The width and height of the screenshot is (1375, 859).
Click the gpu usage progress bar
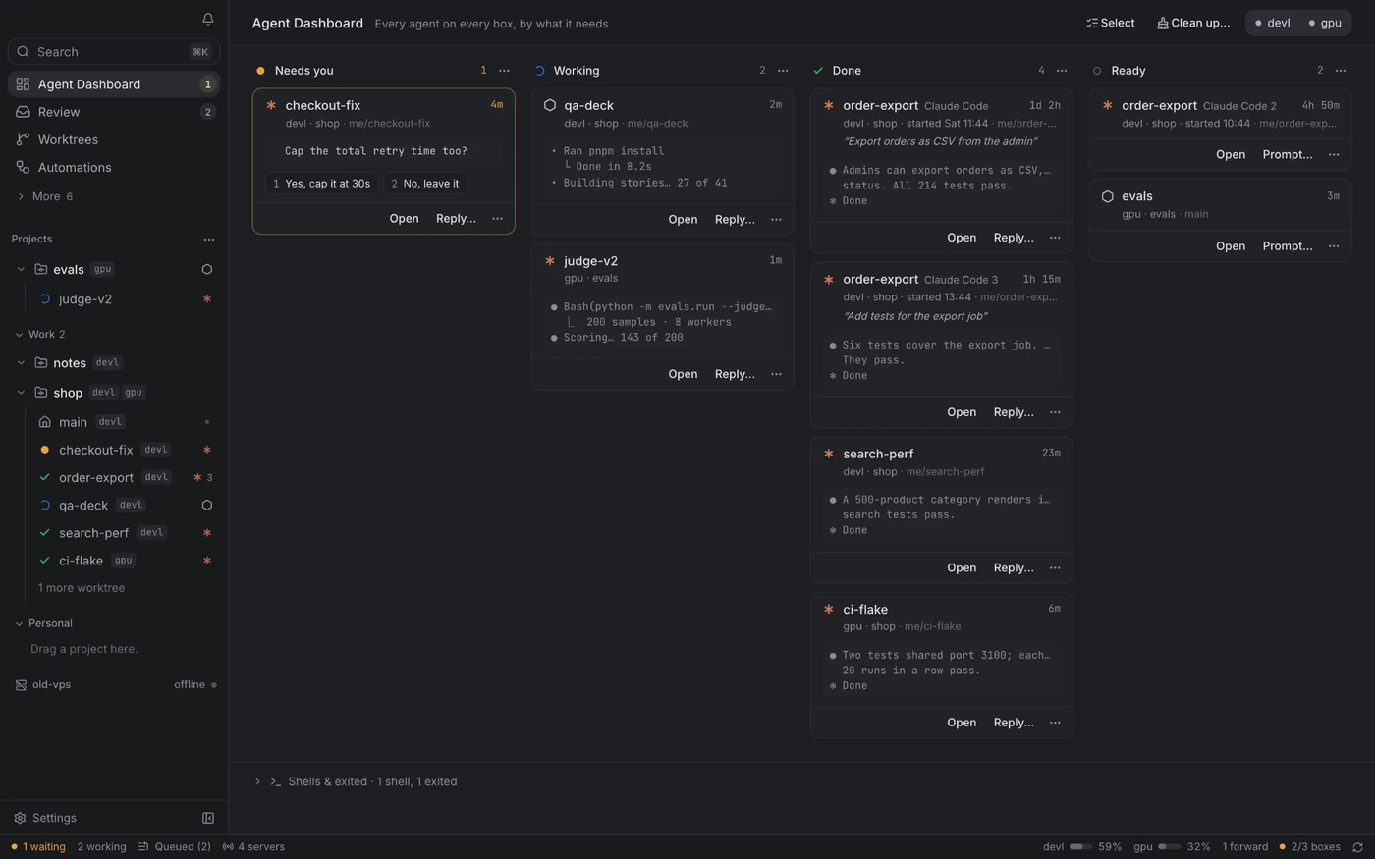(1169, 847)
